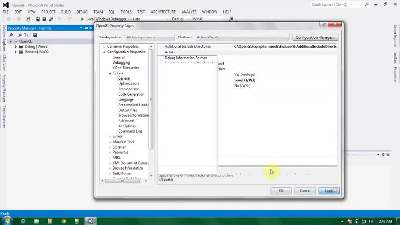The height and width of the screenshot is (225, 400).
Task: Click Add Existing Property Sheet icon
Action: [26, 35]
